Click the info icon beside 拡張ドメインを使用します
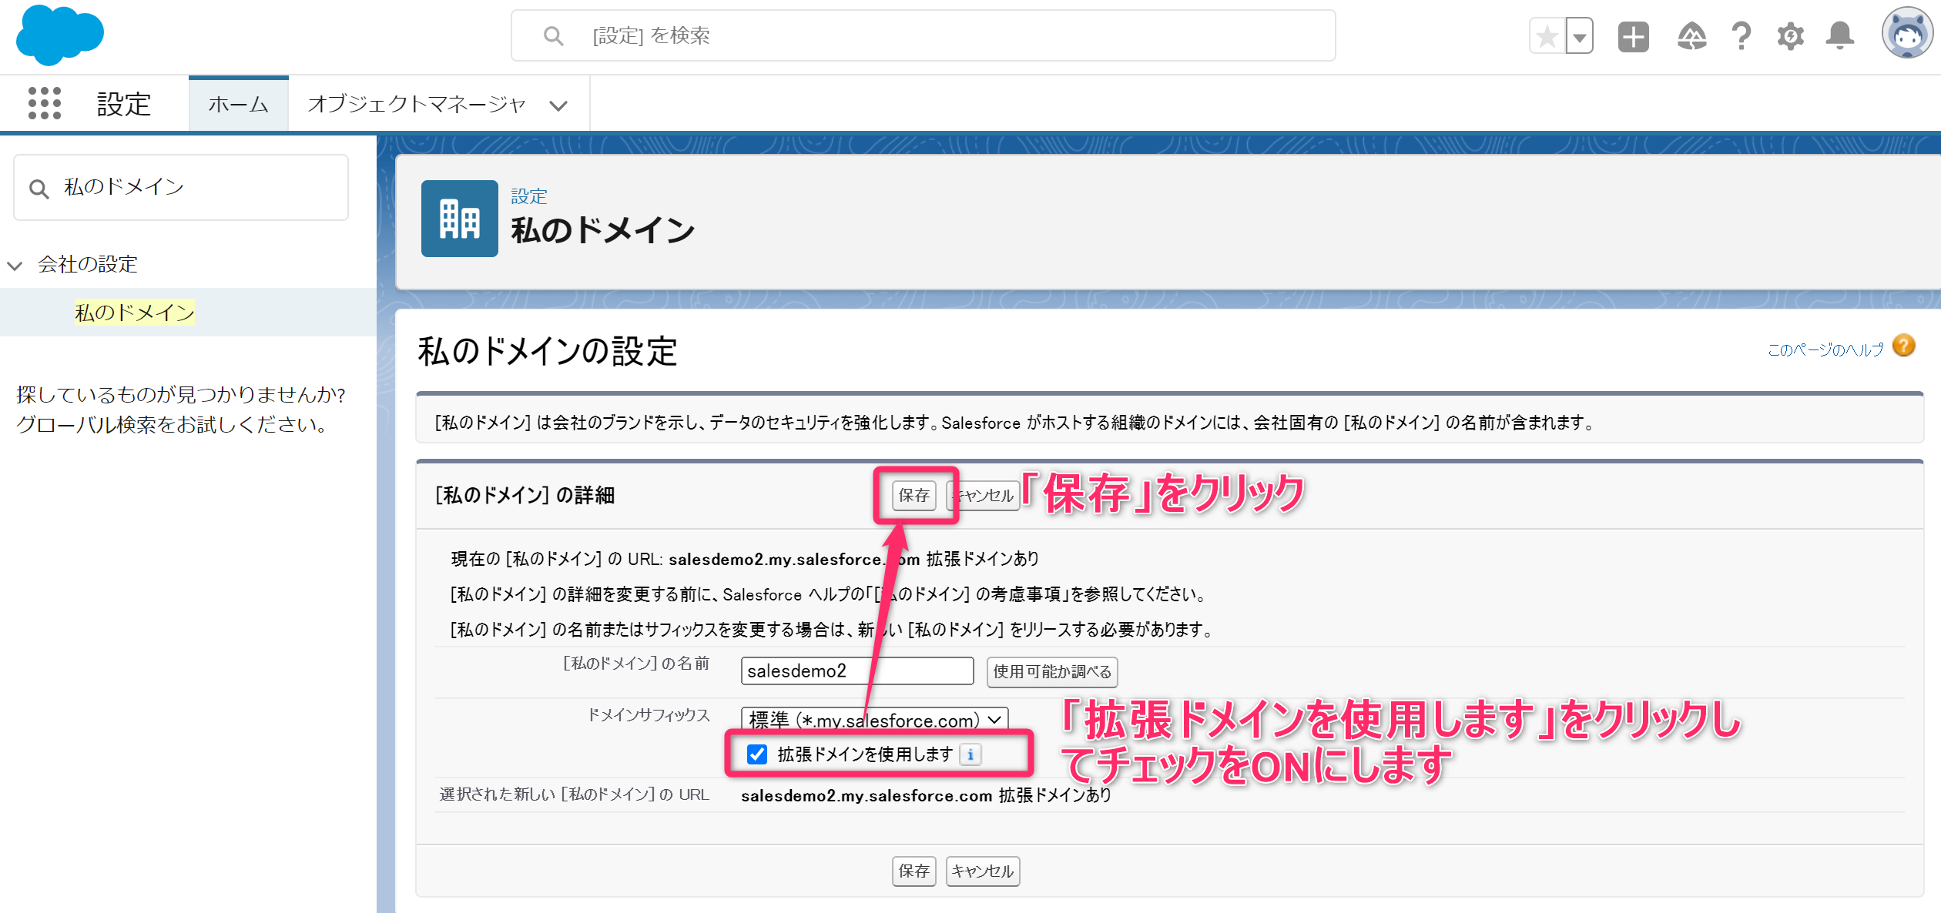 pos(970,754)
